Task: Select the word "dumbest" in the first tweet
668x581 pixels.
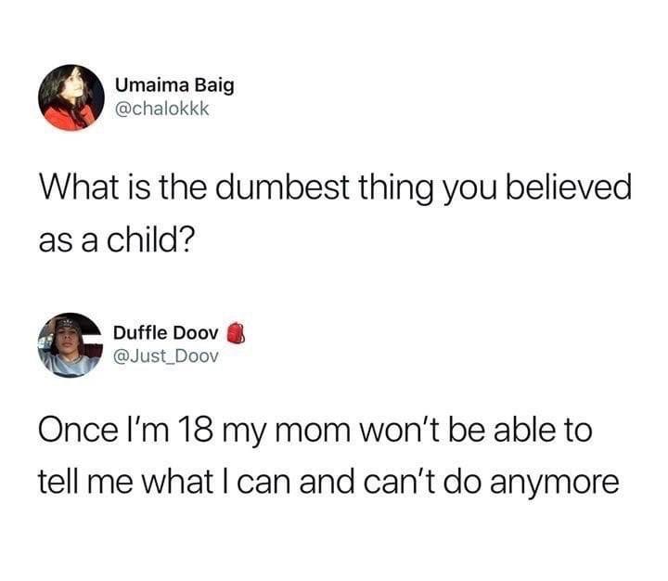Action: click(x=282, y=187)
